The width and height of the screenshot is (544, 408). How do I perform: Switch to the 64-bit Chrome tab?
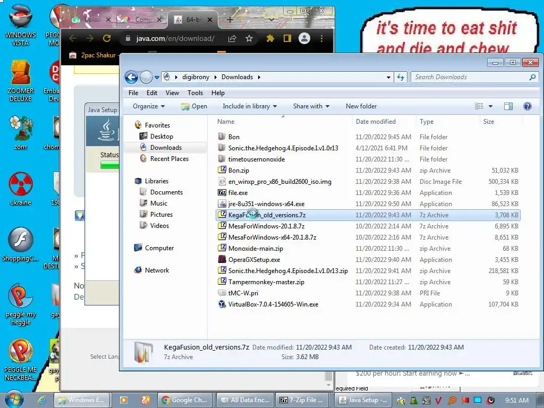193,20
